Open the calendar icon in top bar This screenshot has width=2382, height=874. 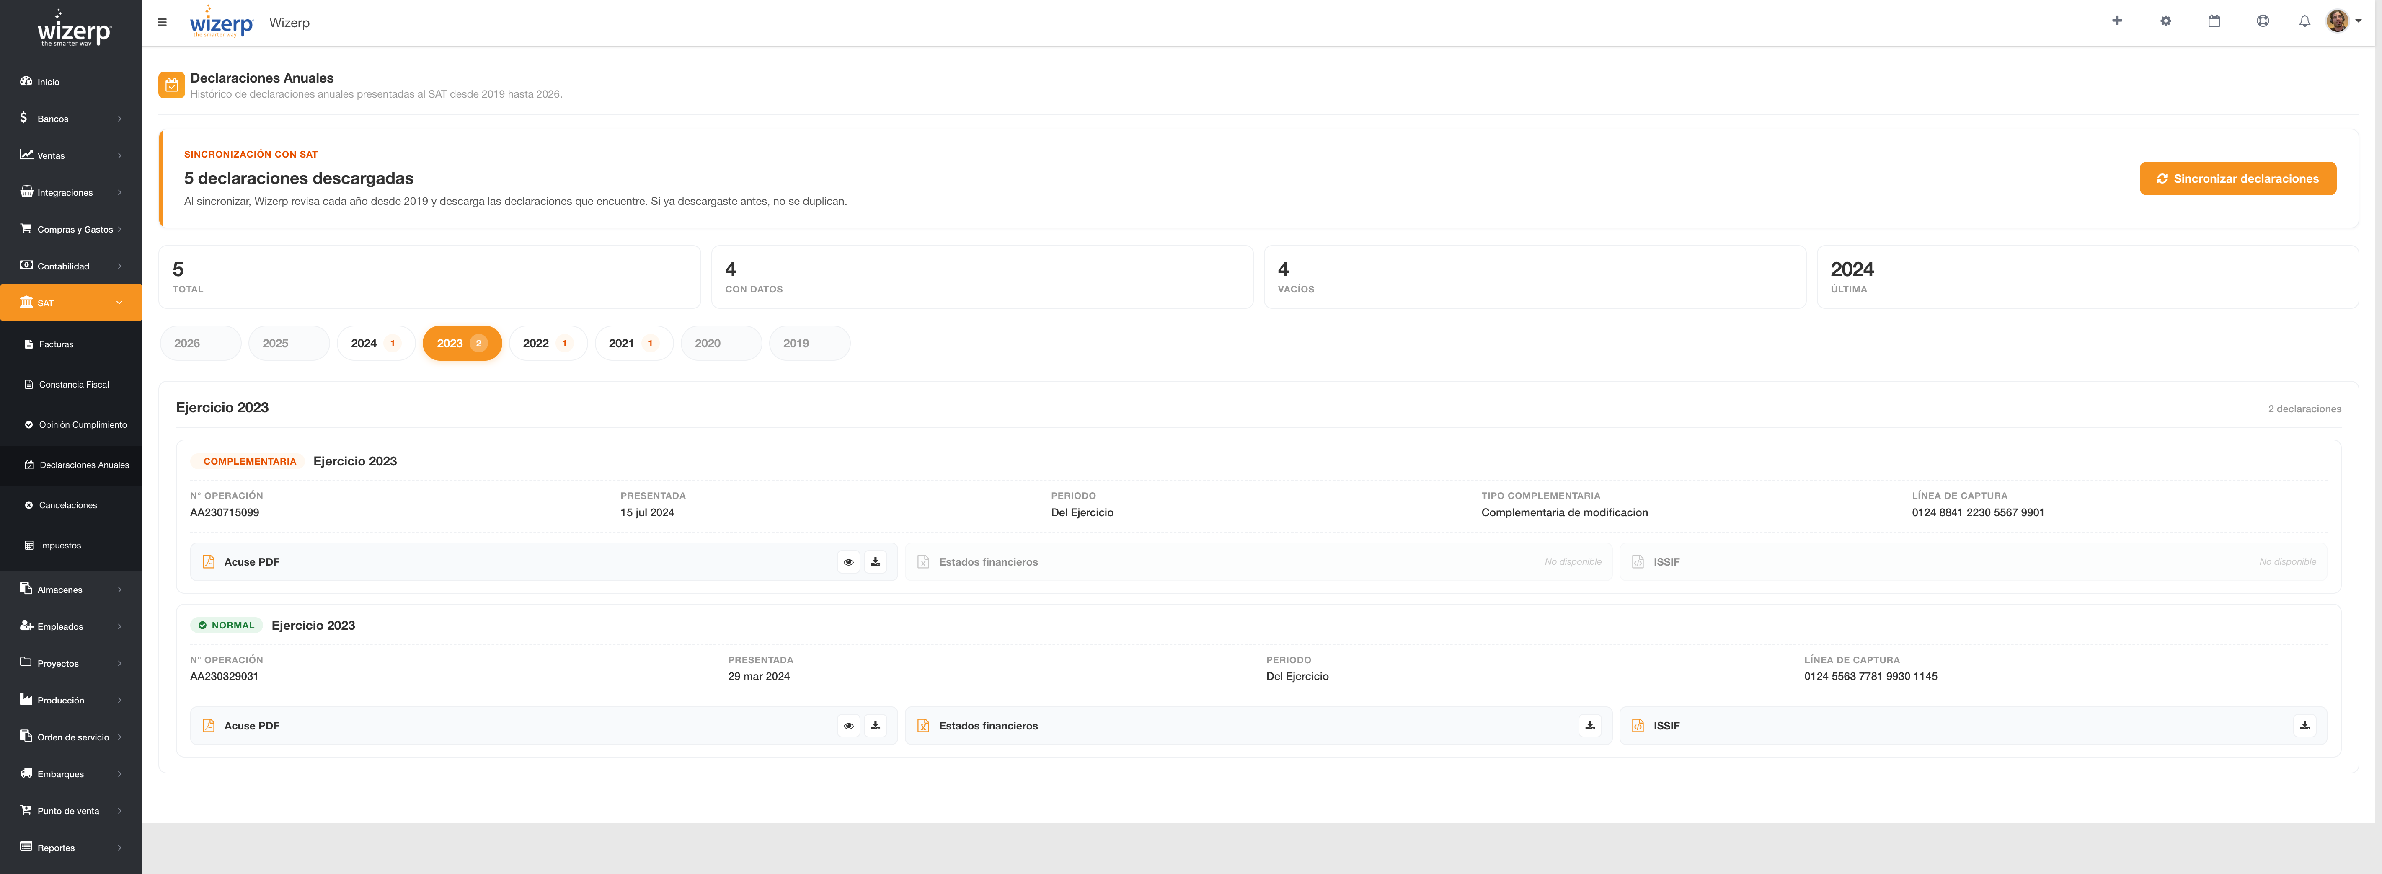click(x=2214, y=21)
